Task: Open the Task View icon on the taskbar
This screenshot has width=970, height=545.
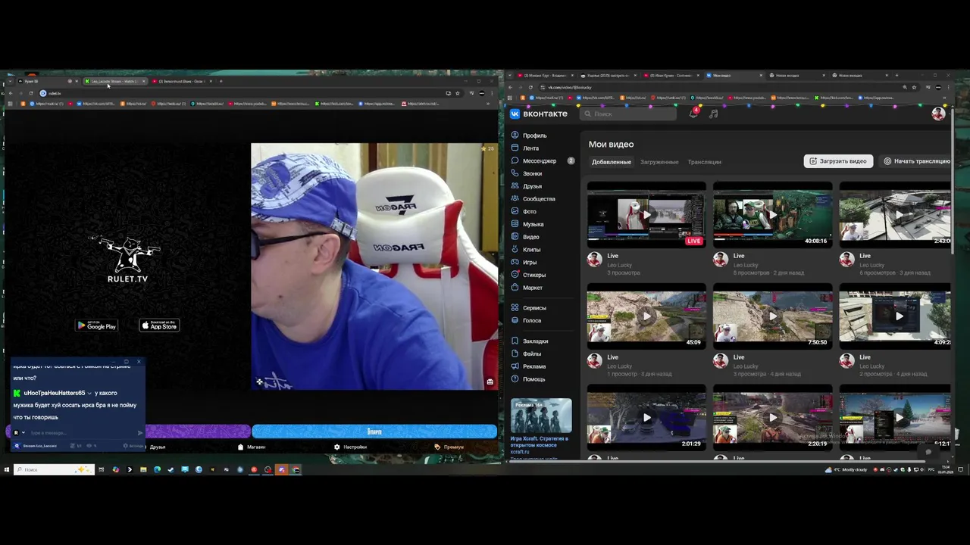Action: point(102,470)
